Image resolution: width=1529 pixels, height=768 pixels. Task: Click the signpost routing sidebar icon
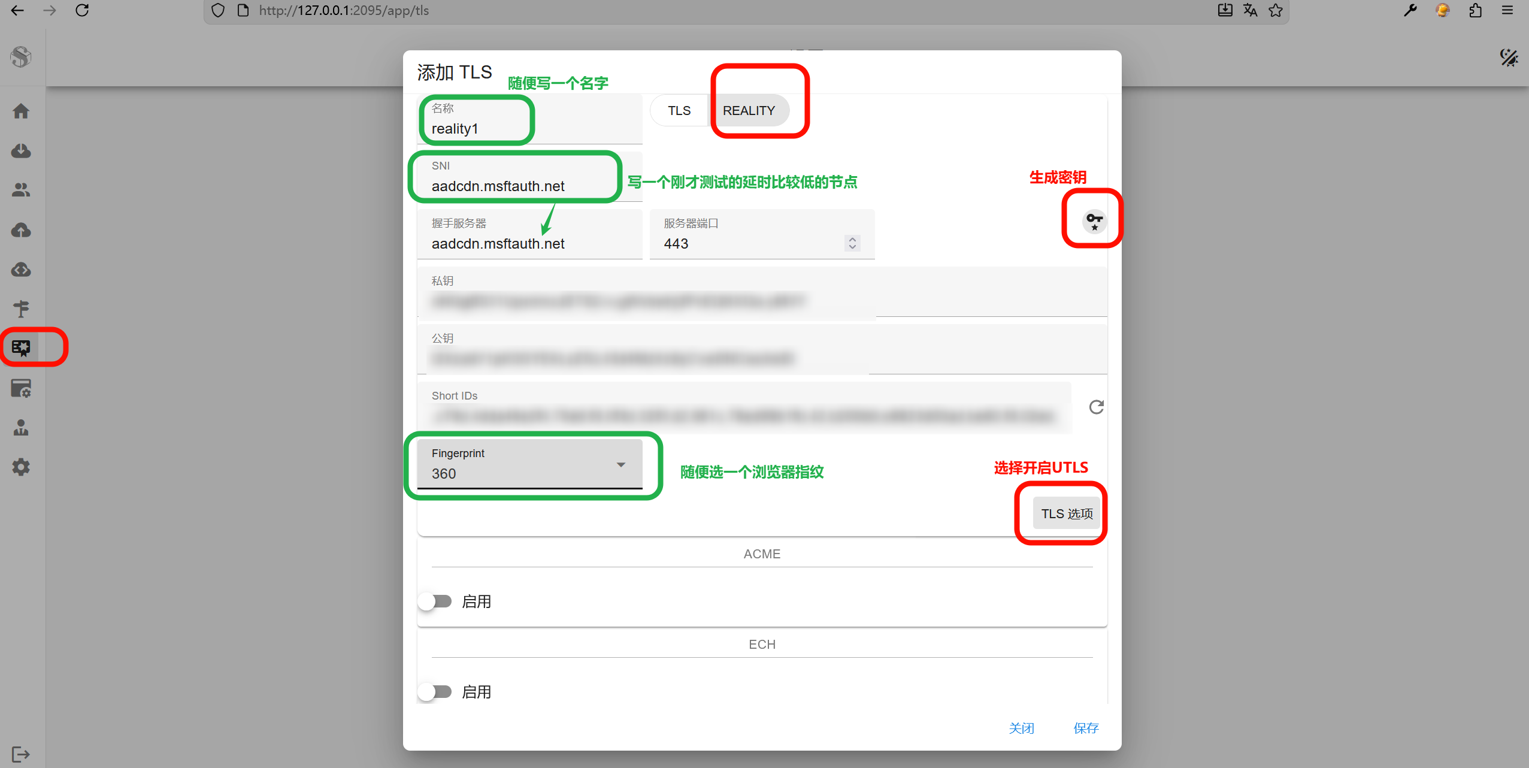[x=21, y=309]
